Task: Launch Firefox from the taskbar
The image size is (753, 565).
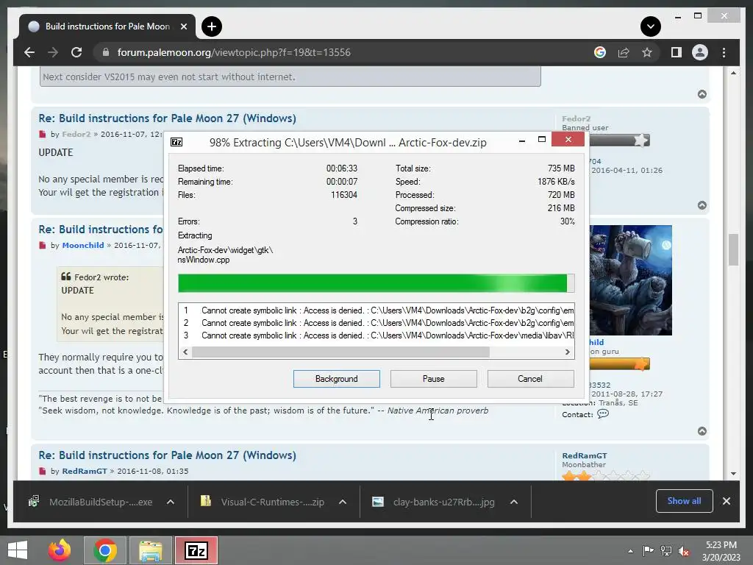Action: (x=60, y=550)
